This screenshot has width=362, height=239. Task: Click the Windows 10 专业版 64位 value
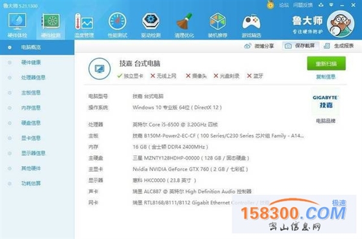(x=177, y=107)
